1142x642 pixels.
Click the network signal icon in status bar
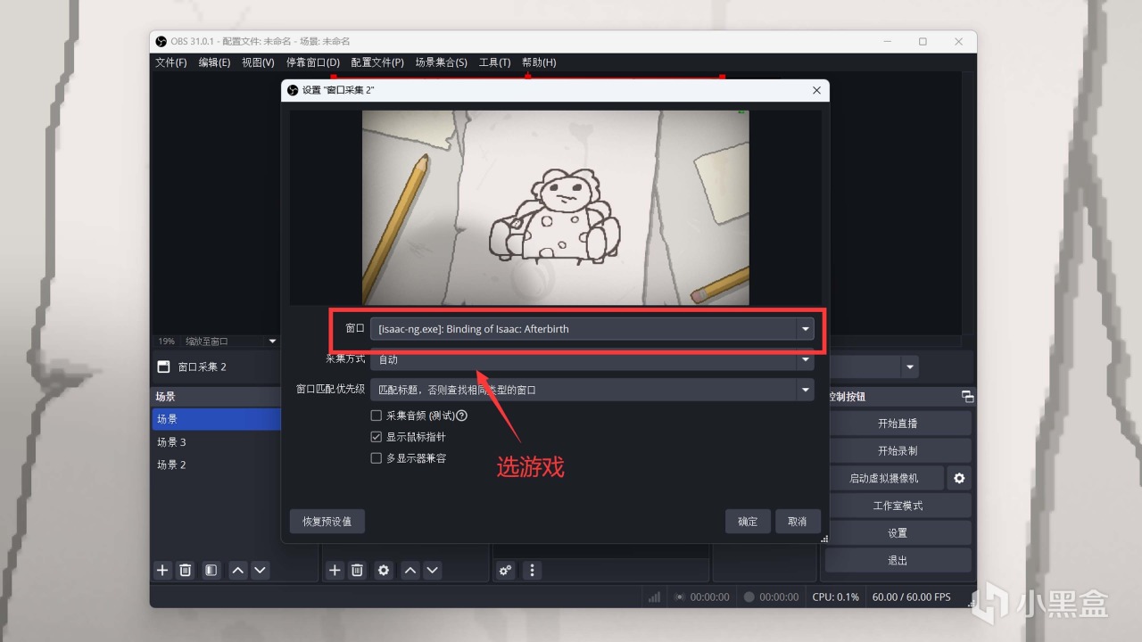tap(654, 597)
